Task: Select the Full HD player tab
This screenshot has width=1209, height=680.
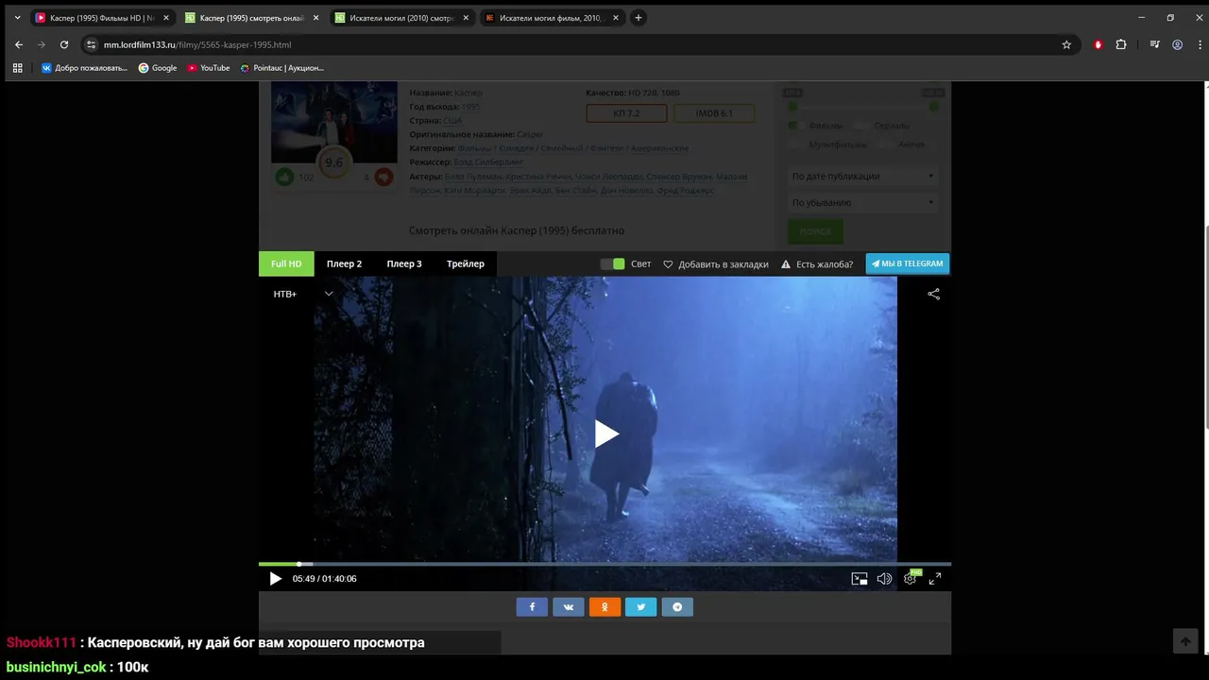Action: click(x=286, y=263)
